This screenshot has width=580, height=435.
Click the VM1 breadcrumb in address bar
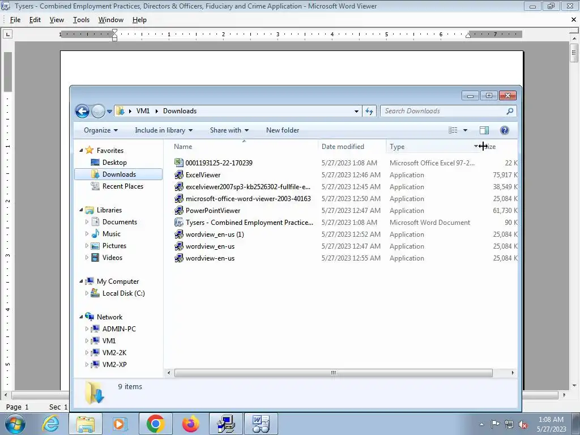click(x=143, y=111)
